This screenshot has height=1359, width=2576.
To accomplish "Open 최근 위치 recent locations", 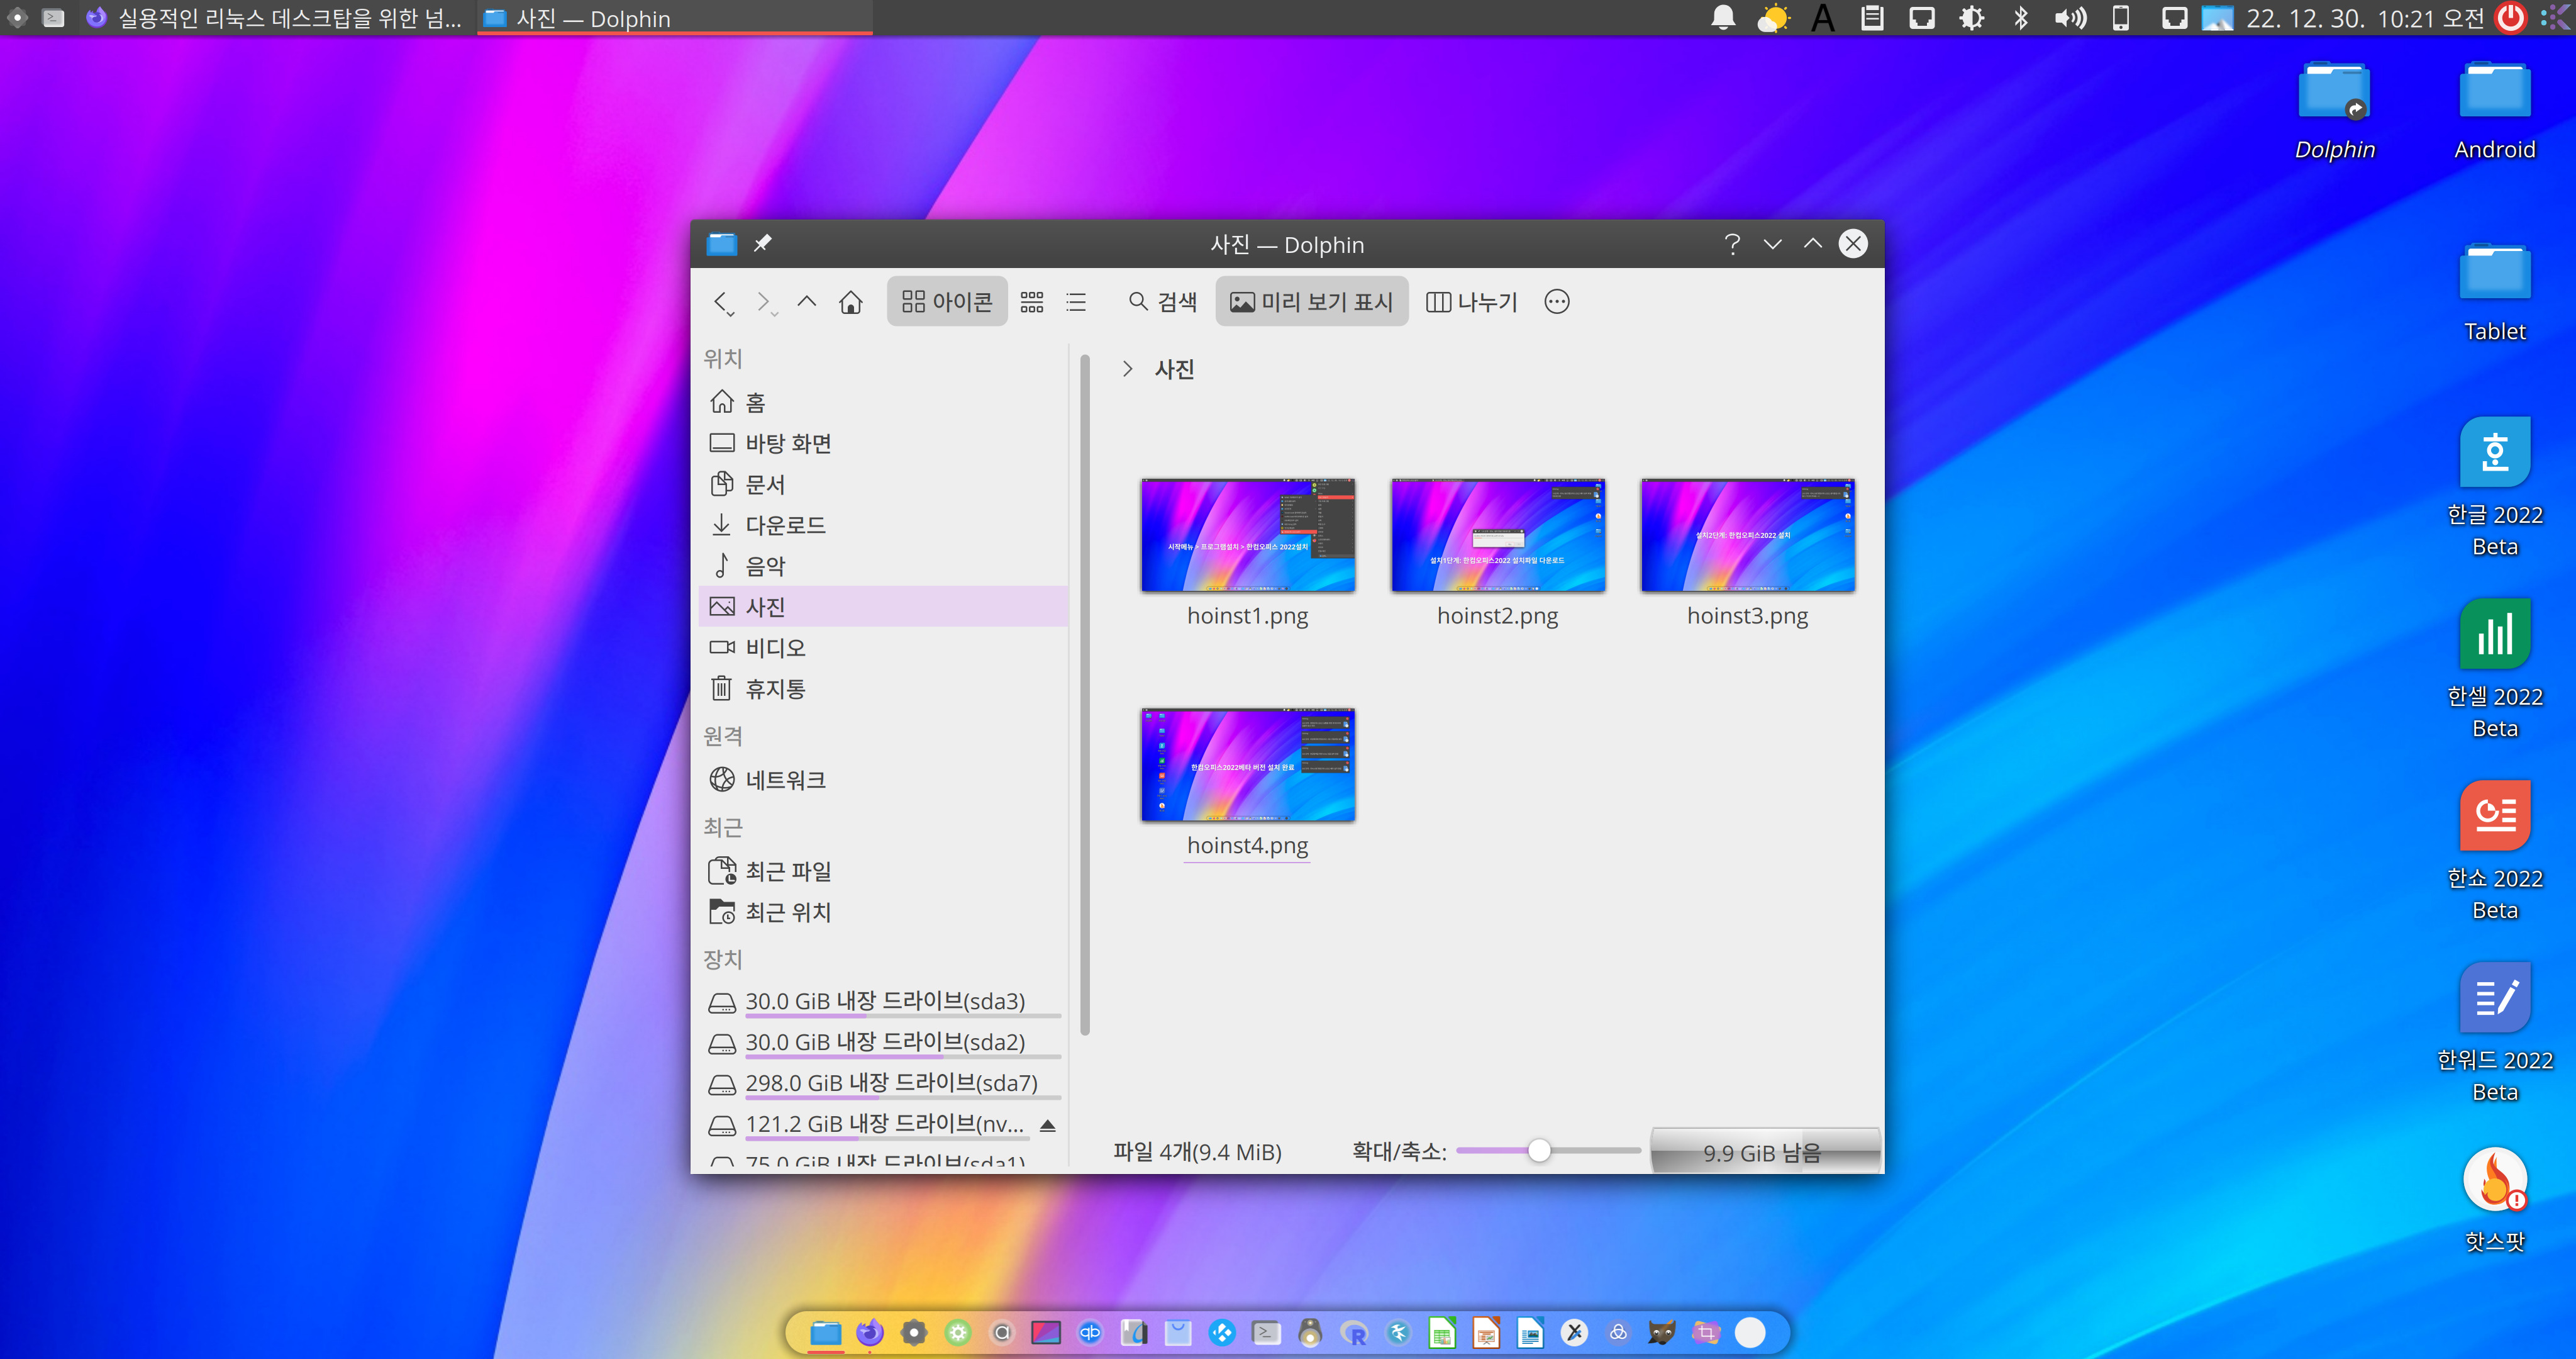I will [x=883, y=912].
